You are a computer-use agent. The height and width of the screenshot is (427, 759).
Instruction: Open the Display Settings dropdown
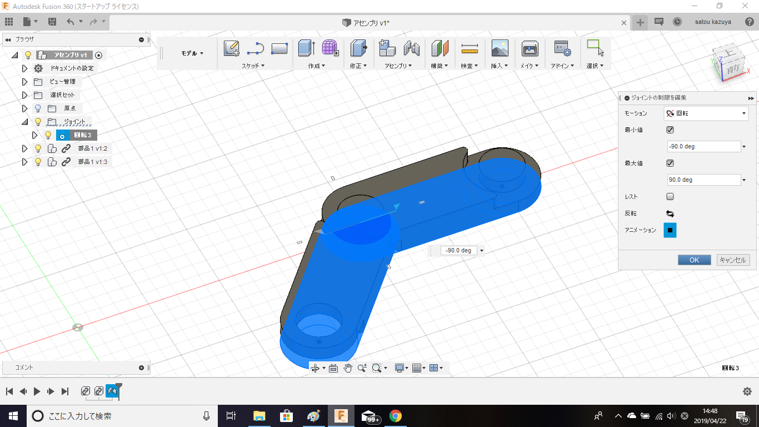point(401,368)
